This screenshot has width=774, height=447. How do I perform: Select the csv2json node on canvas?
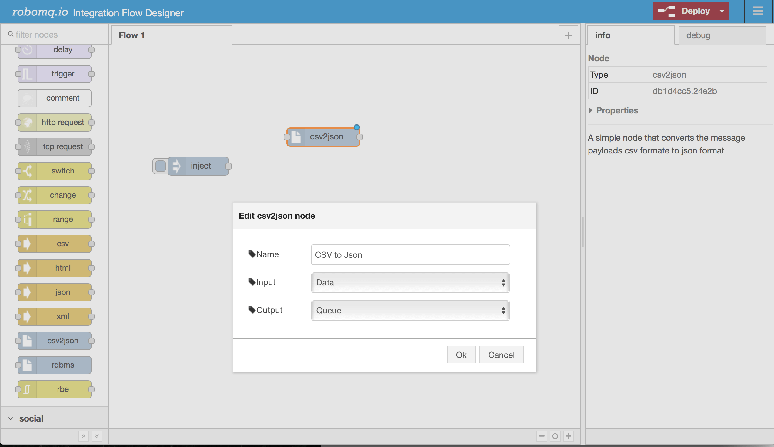click(x=323, y=137)
